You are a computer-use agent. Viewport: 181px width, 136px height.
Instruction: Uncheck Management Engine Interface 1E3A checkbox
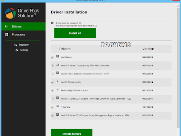pos(52,116)
